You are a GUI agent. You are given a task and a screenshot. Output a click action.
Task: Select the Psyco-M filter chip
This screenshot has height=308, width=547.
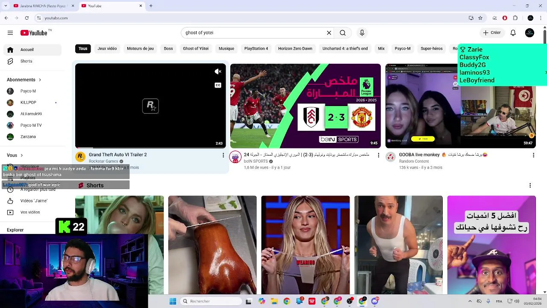pos(403,49)
